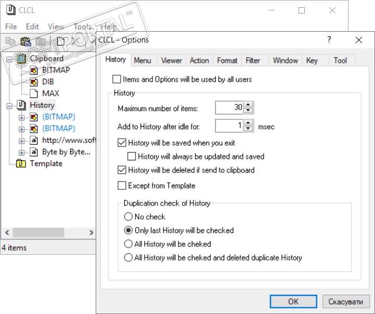This screenshot has height=314, width=375.
Task: Confirm options with OK button
Action: tap(293, 302)
